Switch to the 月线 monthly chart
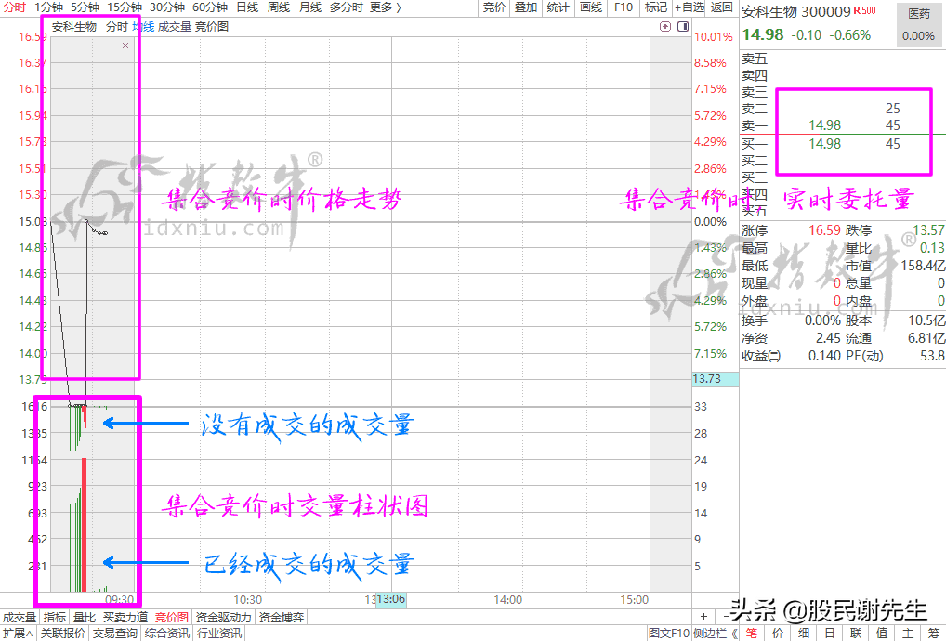 point(310,7)
